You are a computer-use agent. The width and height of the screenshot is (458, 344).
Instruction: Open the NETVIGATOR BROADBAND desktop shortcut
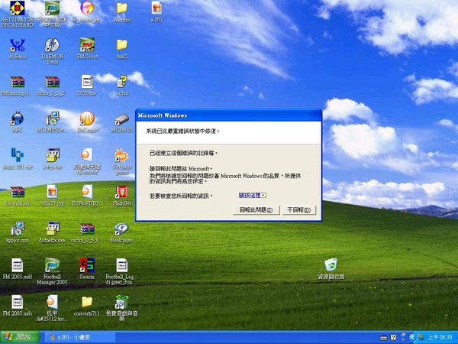tap(18, 8)
